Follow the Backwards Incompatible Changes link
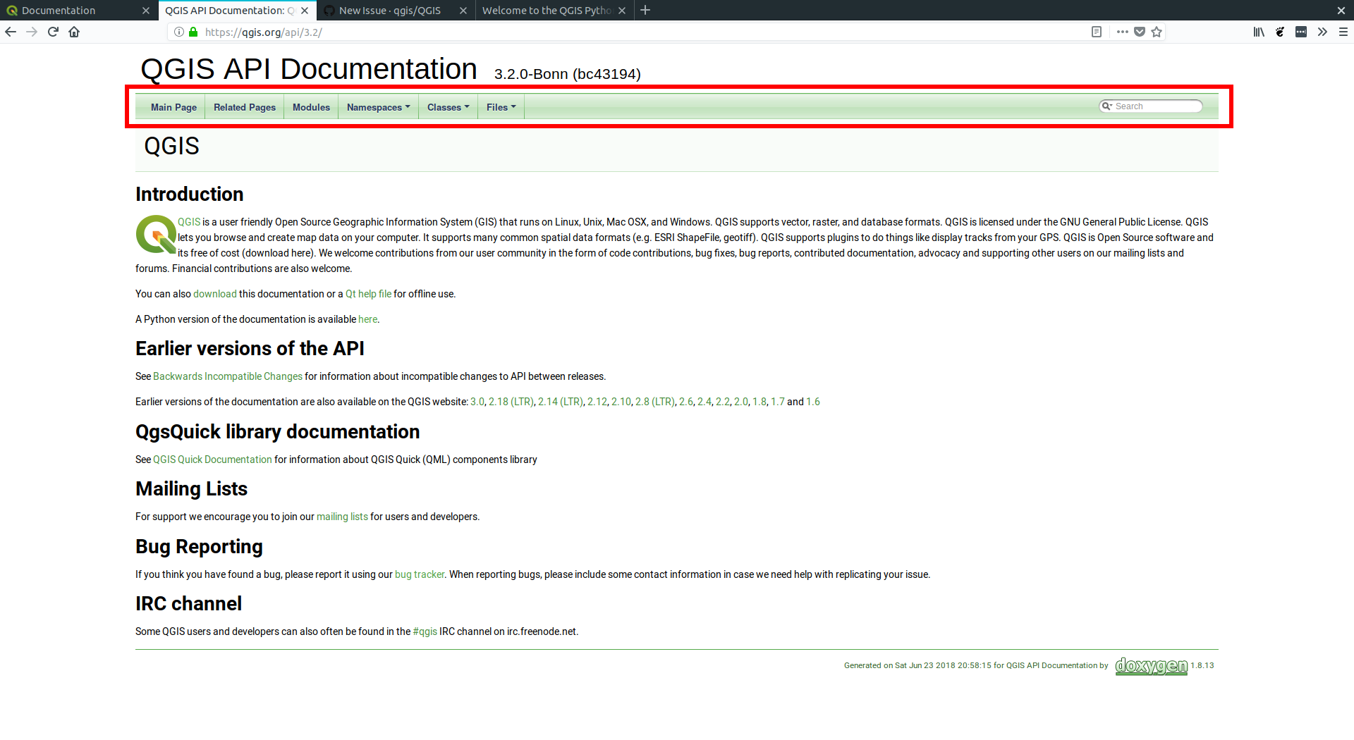 (x=227, y=376)
